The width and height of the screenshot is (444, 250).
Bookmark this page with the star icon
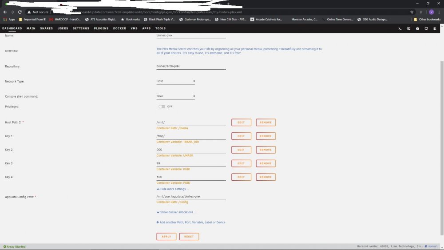(x=412, y=12)
